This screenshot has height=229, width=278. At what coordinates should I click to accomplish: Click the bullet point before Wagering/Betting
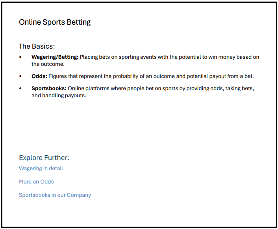20,57
